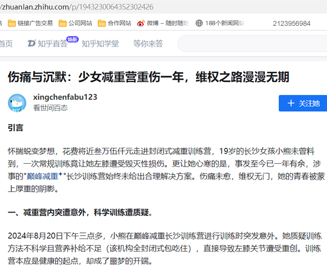This screenshot has width=327, height=270.
Task: Click the 知乎直答 logo icon
Action: pyautogui.click(x=31, y=43)
